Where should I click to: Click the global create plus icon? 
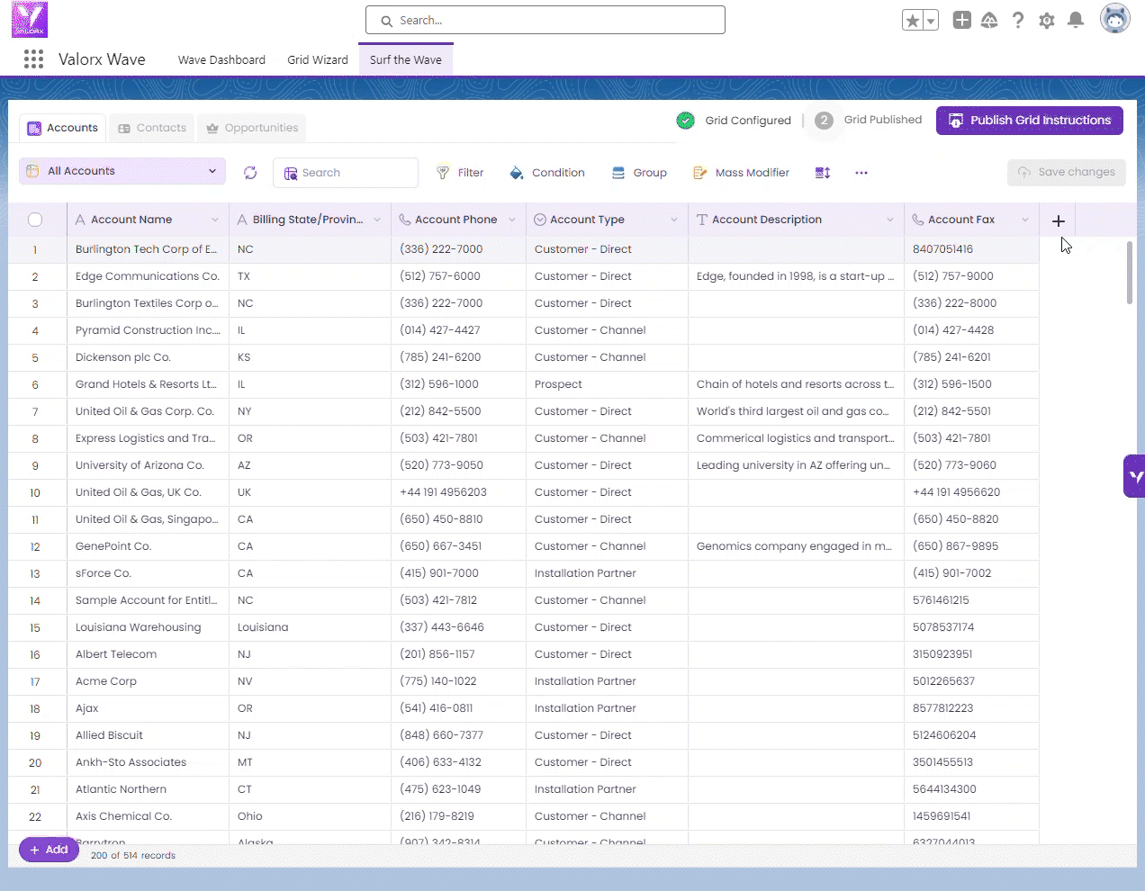click(x=961, y=20)
